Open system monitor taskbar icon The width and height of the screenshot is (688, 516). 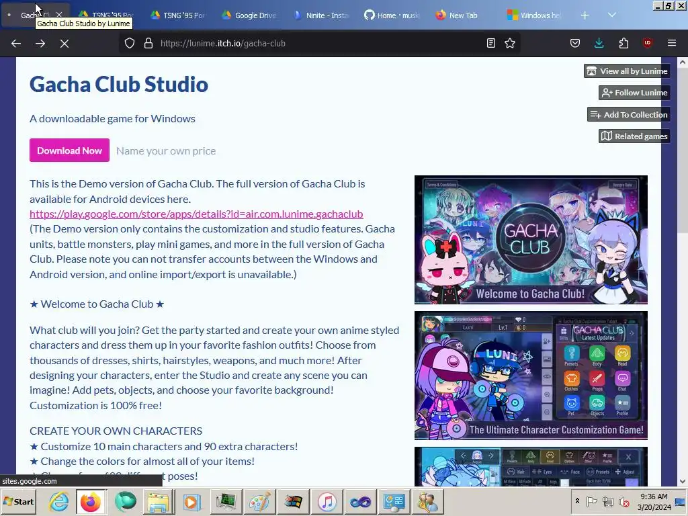[226, 502]
